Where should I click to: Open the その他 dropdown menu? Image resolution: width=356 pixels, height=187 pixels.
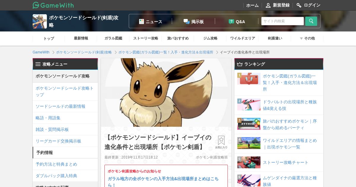(x=307, y=38)
